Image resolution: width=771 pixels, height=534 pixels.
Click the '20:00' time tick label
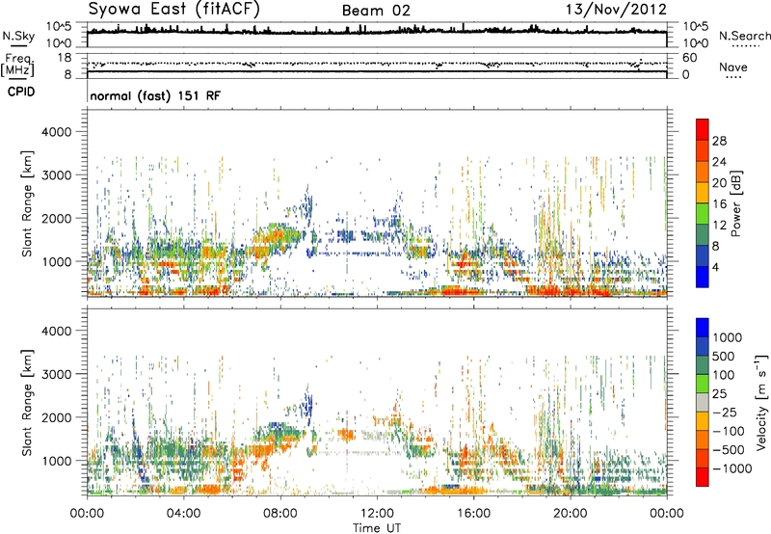[570, 514]
